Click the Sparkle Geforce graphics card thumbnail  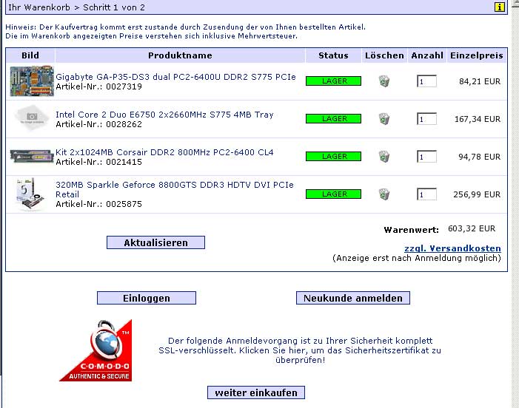(30, 194)
